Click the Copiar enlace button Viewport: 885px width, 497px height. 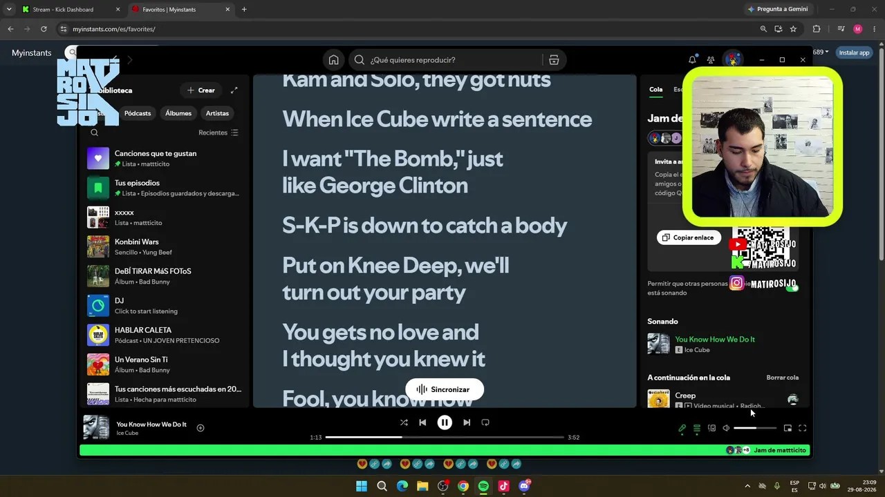(689, 237)
